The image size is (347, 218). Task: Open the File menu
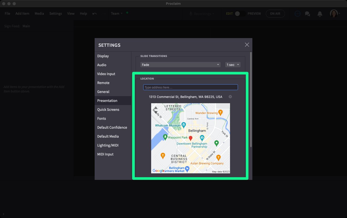pyautogui.click(x=7, y=14)
